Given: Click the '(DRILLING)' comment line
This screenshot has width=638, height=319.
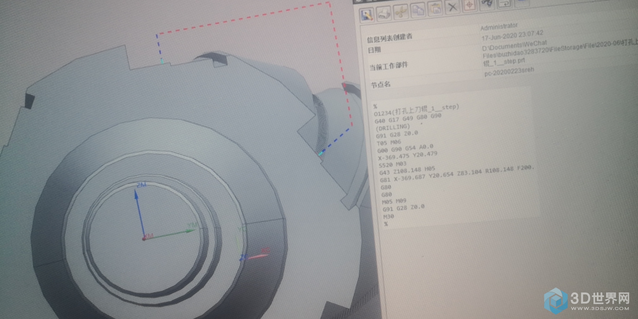Looking at the screenshot, I should pyautogui.click(x=393, y=127).
